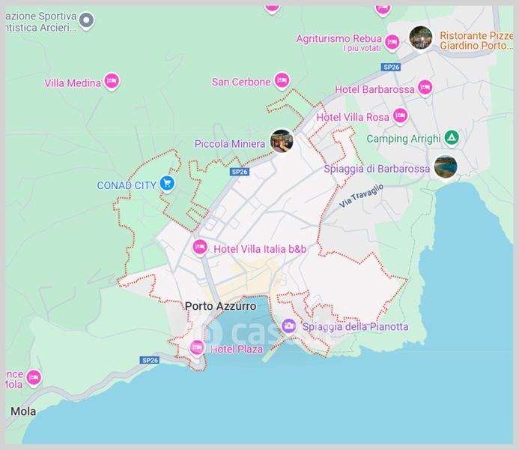Screen dimensions: 519x450
Task: Open the Hotel Villa Rosa marker
Action: pos(401,116)
